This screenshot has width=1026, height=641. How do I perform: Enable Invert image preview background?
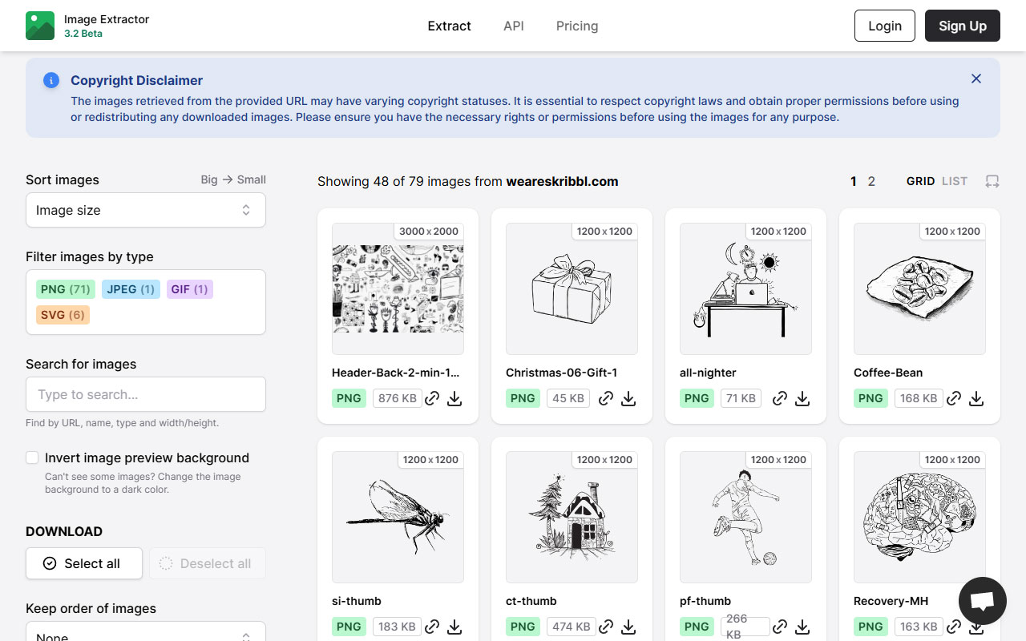tap(32, 458)
